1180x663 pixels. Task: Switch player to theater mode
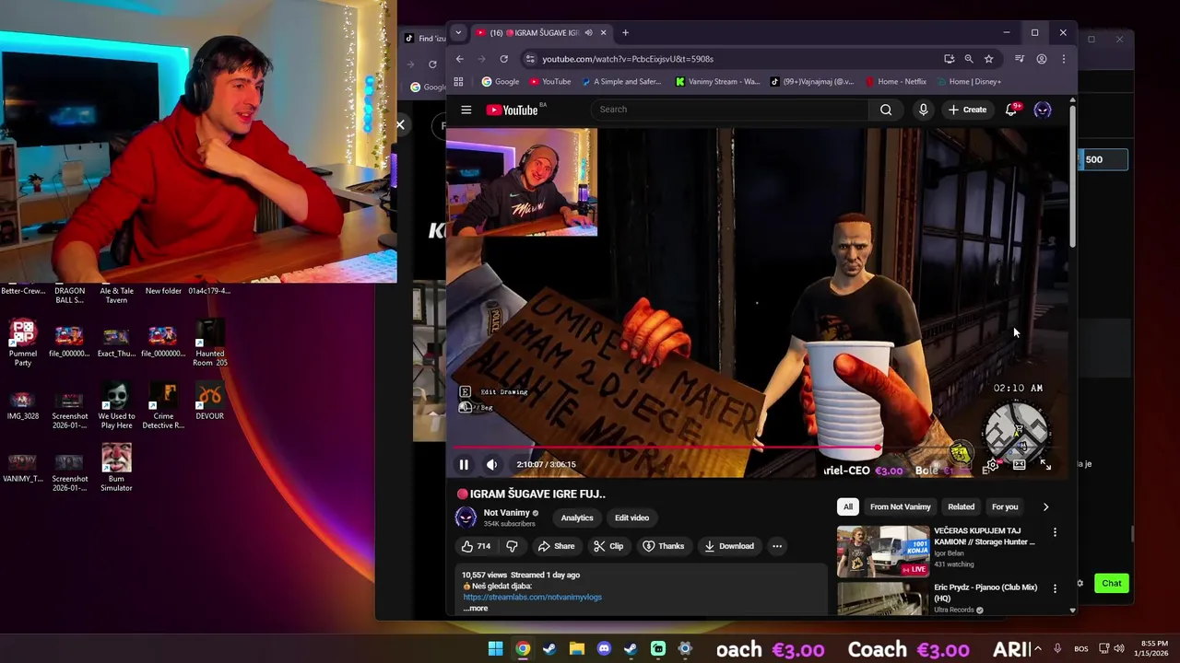click(x=1019, y=465)
